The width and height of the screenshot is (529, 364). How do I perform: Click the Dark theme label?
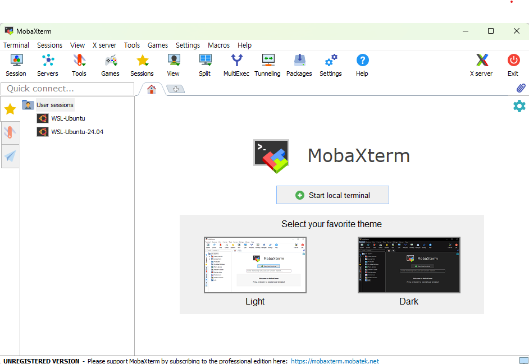[409, 301]
